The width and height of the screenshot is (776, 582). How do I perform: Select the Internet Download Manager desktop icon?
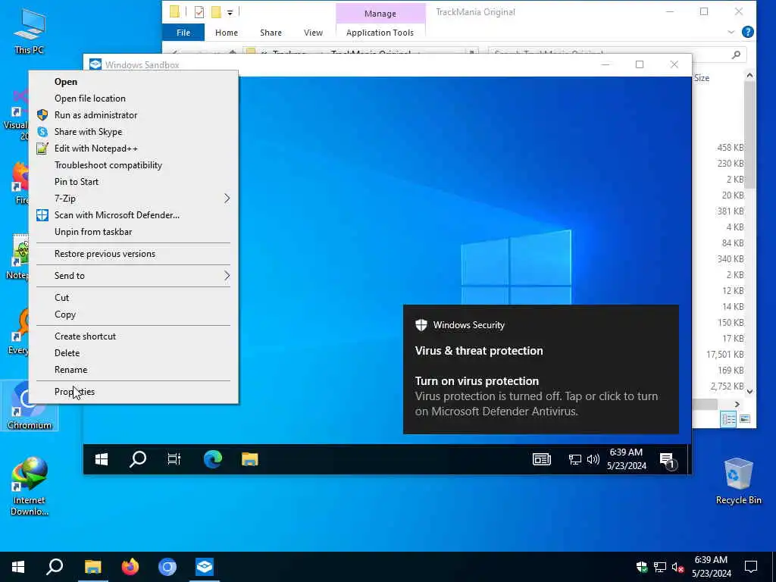click(30, 486)
